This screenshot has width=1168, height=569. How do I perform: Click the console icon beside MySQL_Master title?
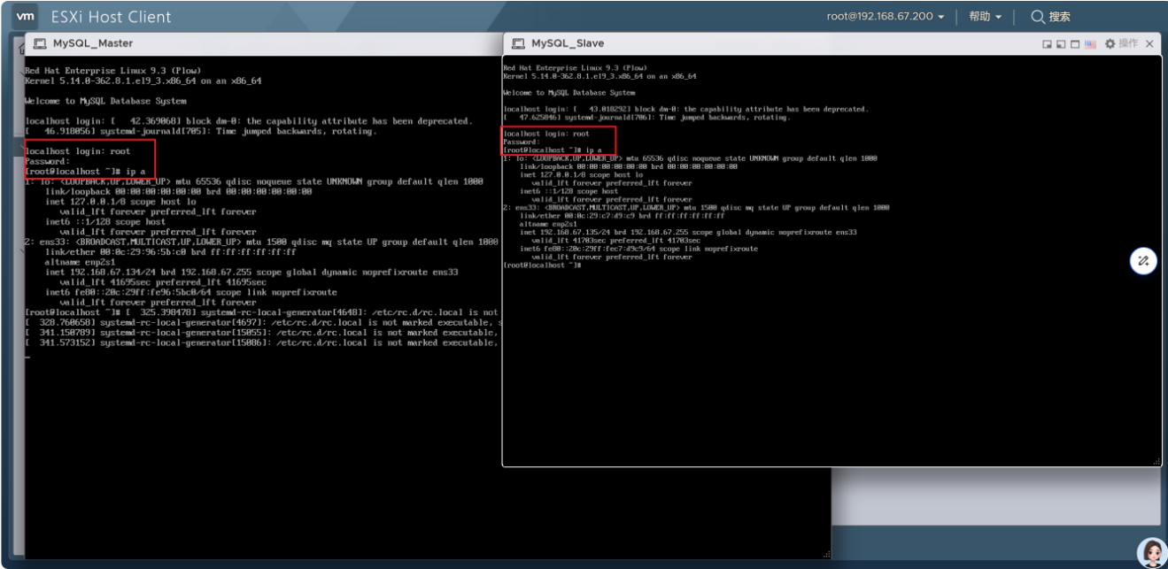point(40,43)
